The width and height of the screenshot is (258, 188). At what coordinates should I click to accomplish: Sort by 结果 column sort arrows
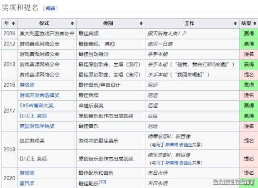254,23
